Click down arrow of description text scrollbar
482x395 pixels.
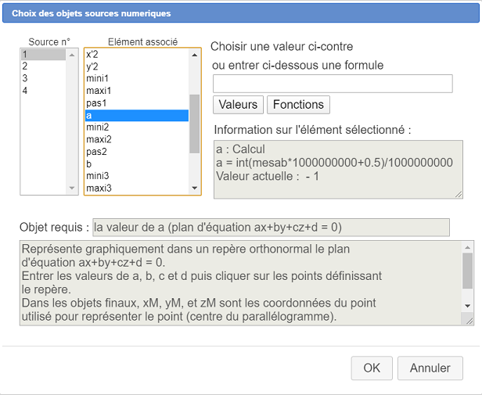[x=468, y=306]
